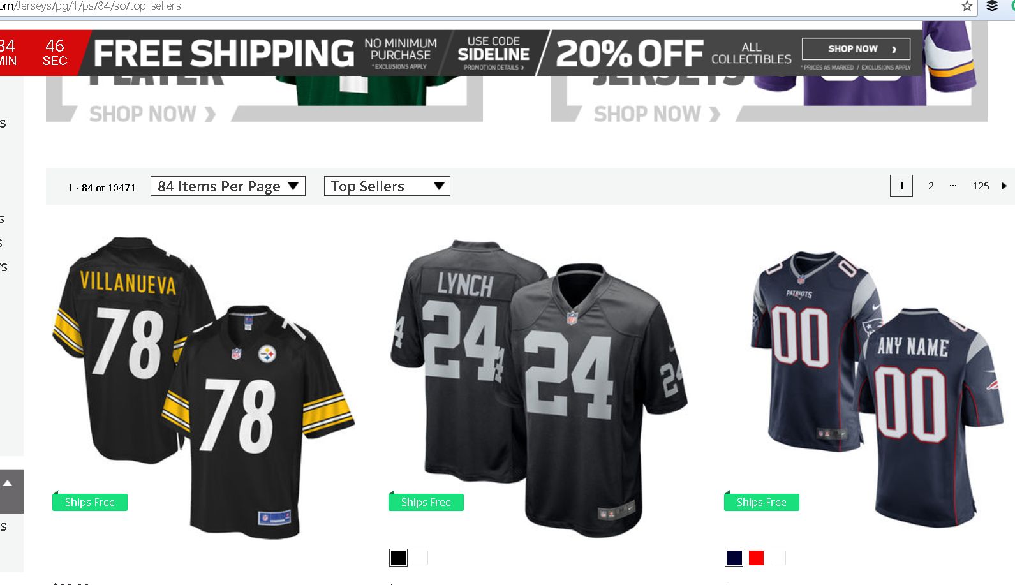Open the Villanueva 78 Steelers jersey image

[203, 387]
